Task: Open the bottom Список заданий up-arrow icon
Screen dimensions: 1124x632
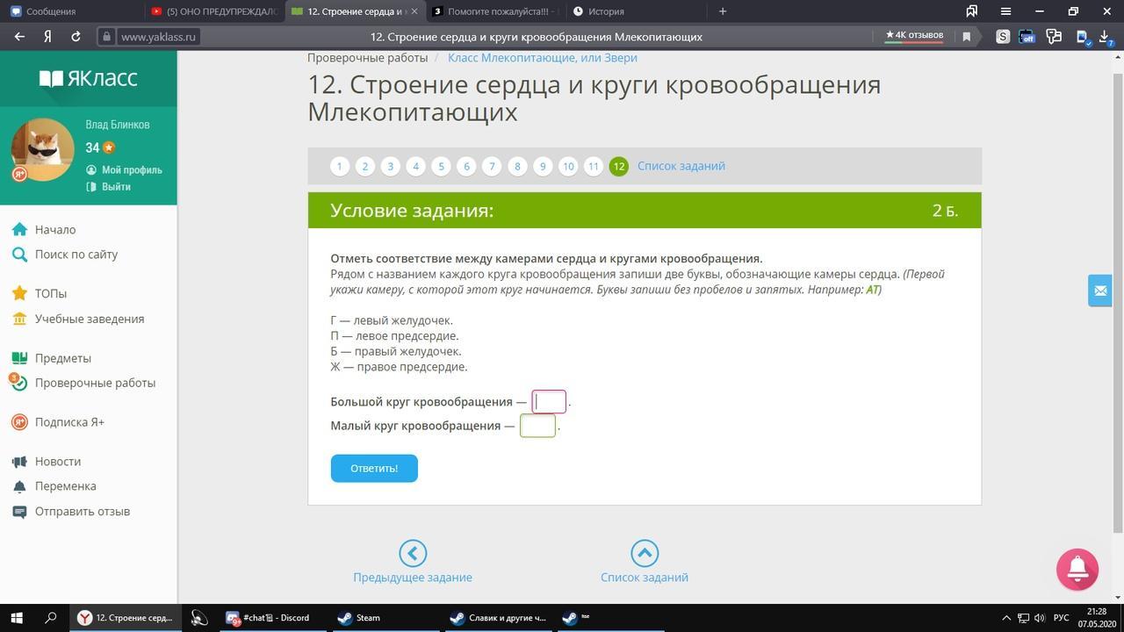Action: point(645,553)
